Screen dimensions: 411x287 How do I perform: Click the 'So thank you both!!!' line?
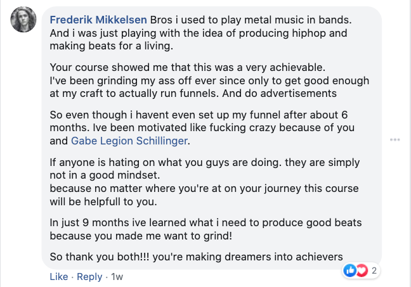click(x=197, y=257)
